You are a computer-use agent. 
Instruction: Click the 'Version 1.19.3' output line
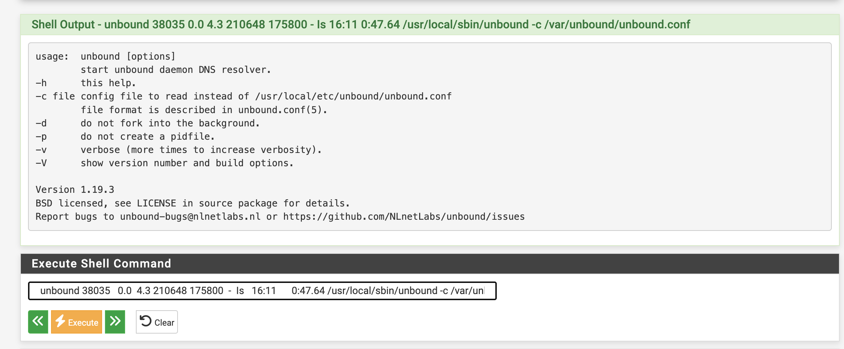coord(75,190)
